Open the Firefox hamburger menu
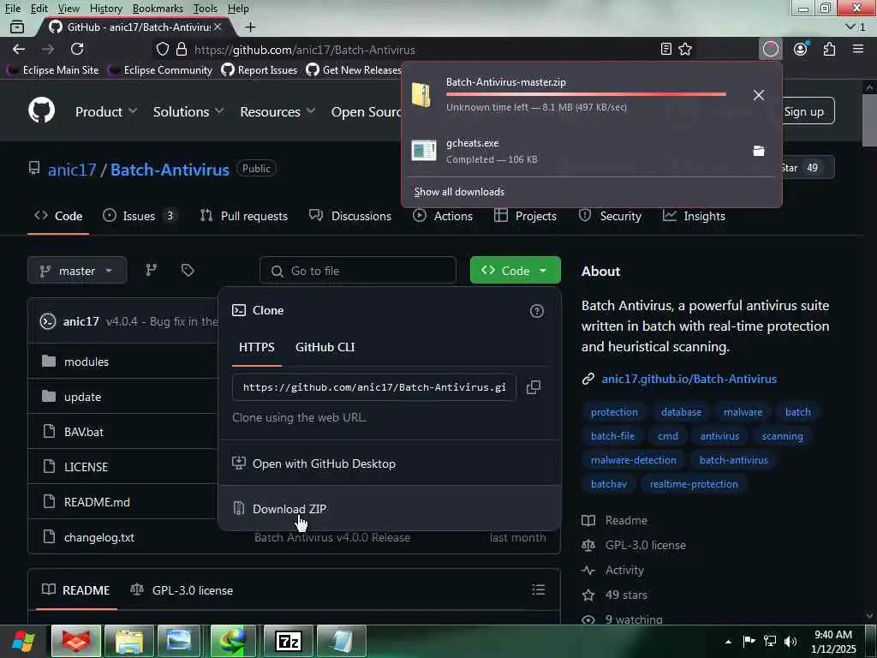 tap(858, 49)
